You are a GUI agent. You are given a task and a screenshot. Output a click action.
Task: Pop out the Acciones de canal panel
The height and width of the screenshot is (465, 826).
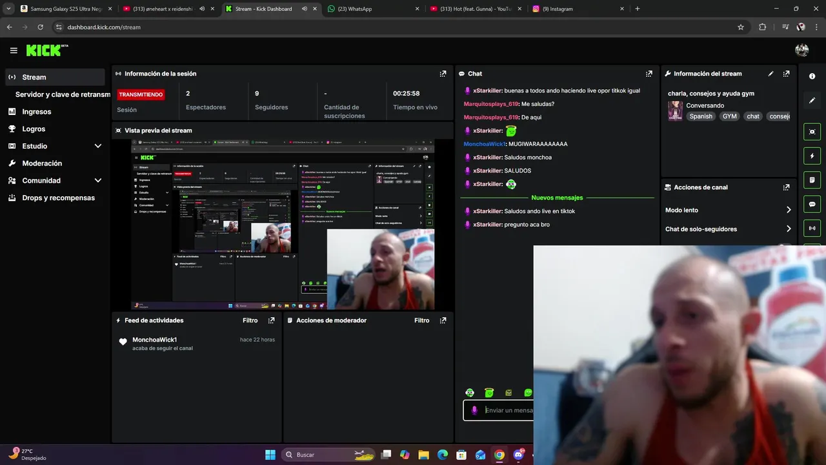click(786, 187)
